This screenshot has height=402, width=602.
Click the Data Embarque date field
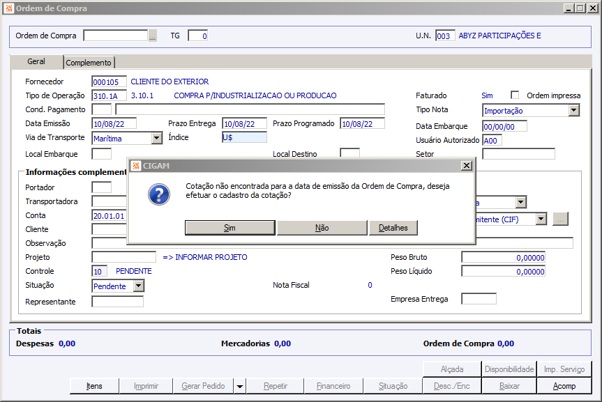tap(504, 126)
